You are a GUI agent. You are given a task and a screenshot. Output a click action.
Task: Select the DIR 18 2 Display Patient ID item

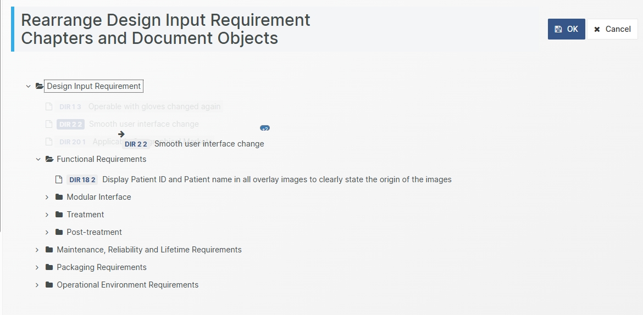pyautogui.click(x=276, y=179)
